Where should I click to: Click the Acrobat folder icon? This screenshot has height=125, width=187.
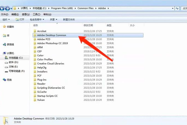35,31
